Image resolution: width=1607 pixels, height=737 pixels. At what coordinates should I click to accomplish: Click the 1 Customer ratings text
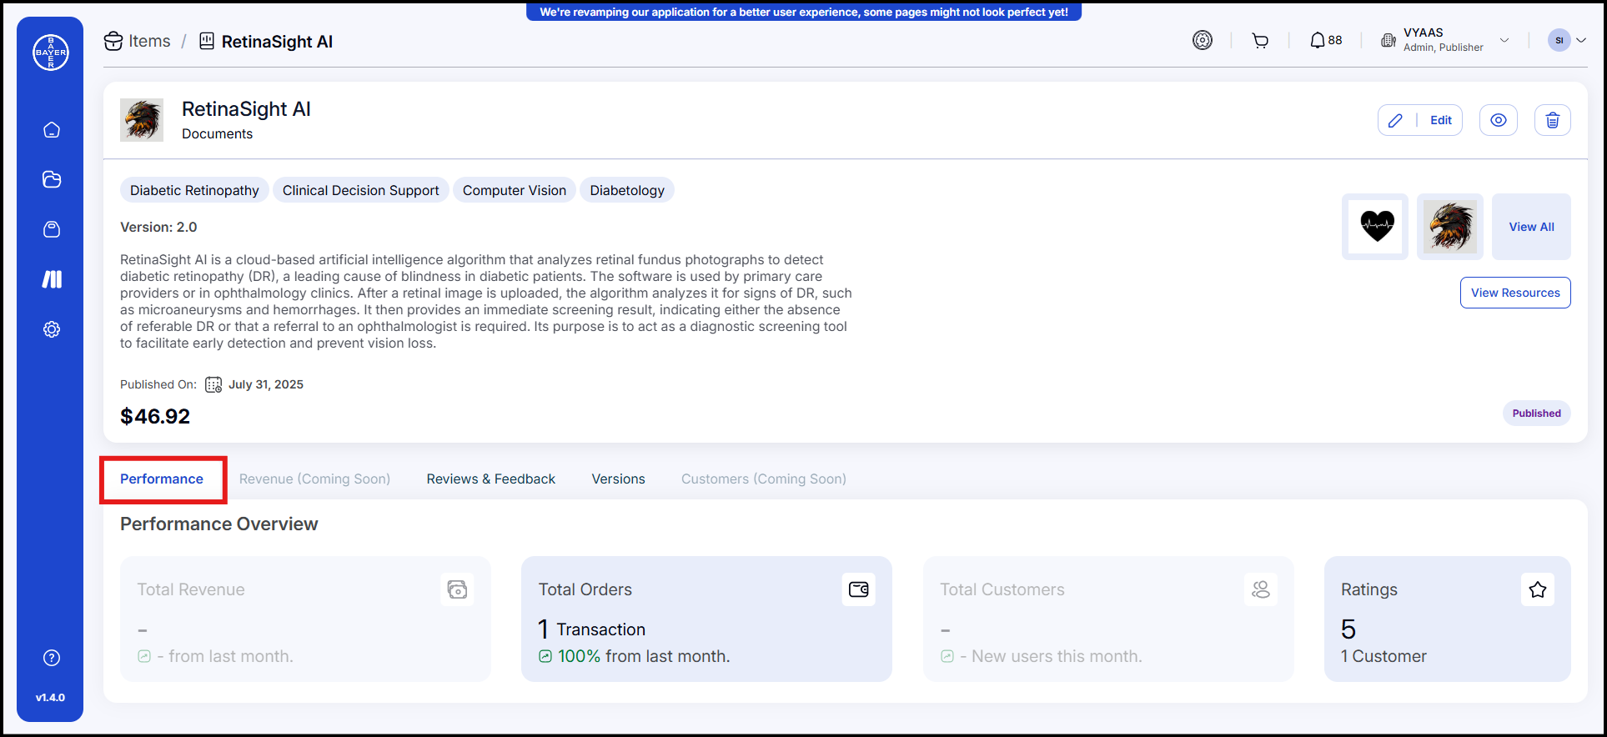point(1384,656)
